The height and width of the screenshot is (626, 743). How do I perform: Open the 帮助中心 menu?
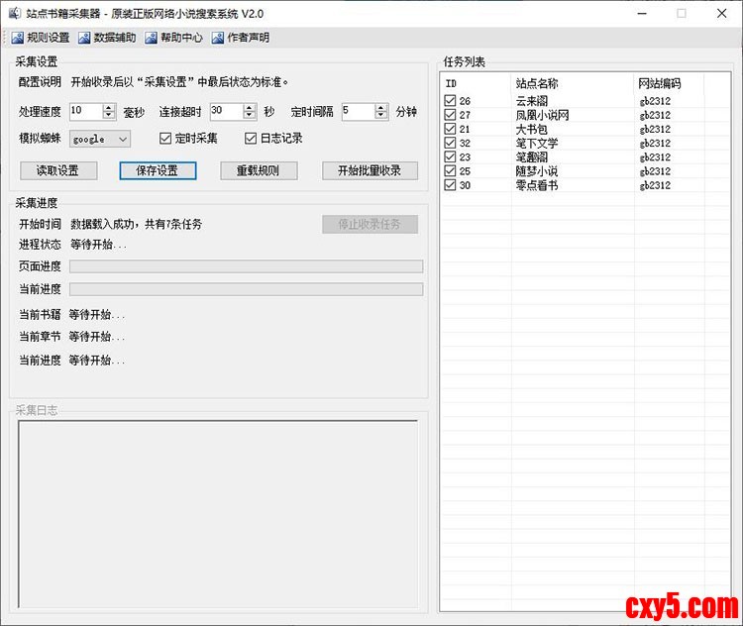point(174,38)
